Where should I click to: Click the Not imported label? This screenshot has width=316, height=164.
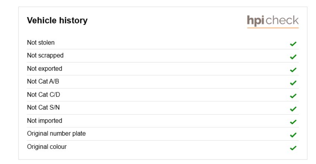pyautogui.click(x=45, y=121)
